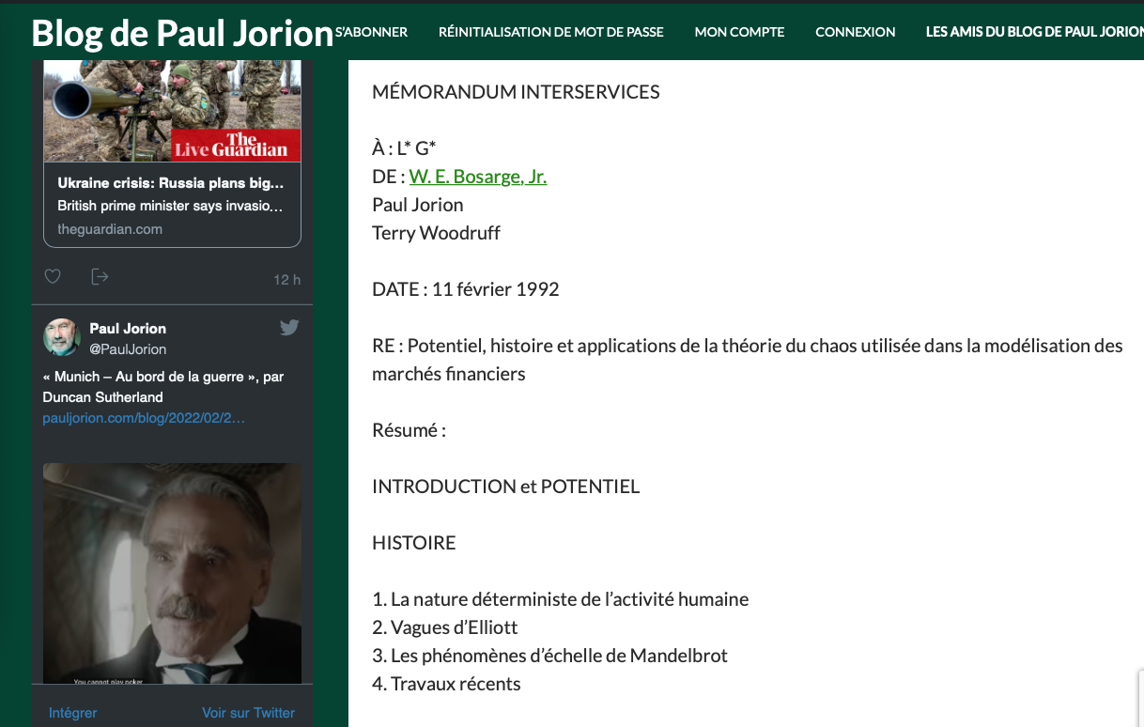The height and width of the screenshot is (727, 1144).
Task: Select the CONNEXION menu item
Action: pyautogui.click(x=856, y=32)
